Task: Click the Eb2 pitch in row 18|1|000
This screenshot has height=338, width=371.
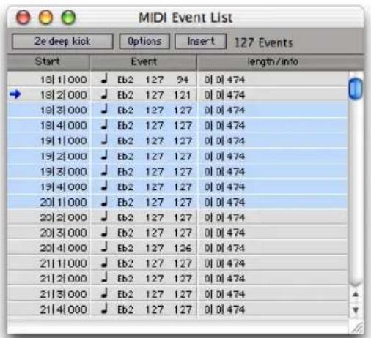Action: click(x=125, y=80)
